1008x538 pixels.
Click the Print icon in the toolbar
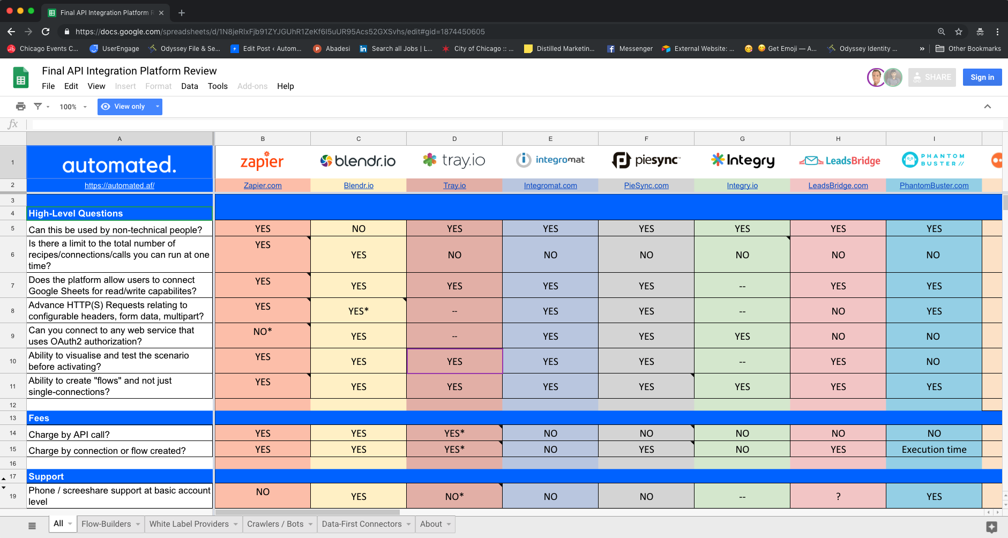pos(20,106)
